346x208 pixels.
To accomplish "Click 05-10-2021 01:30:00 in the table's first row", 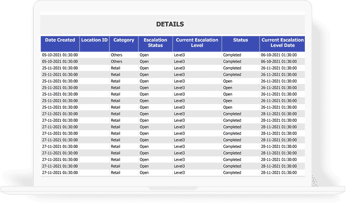I will [60, 55].
